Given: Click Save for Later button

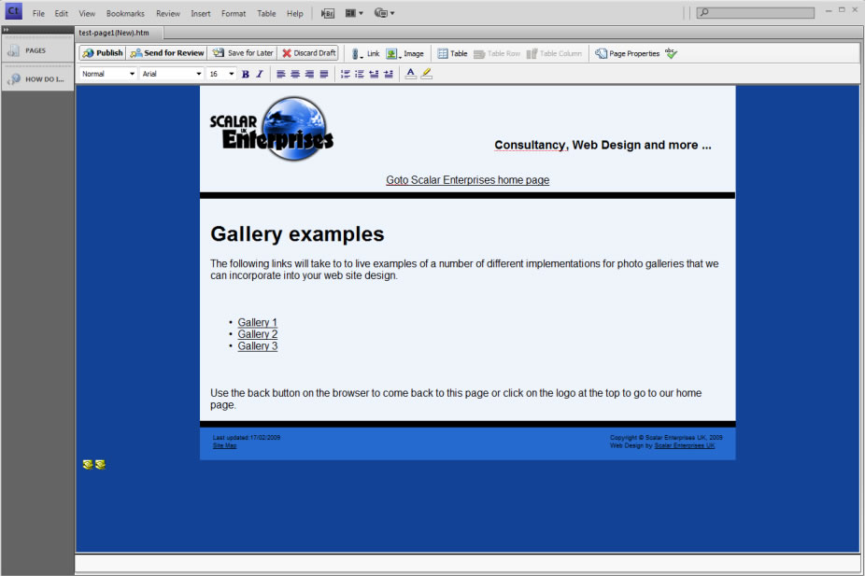Looking at the screenshot, I should [x=243, y=53].
